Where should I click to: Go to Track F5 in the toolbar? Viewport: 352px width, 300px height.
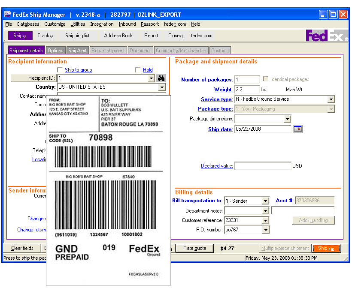(x=46, y=36)
